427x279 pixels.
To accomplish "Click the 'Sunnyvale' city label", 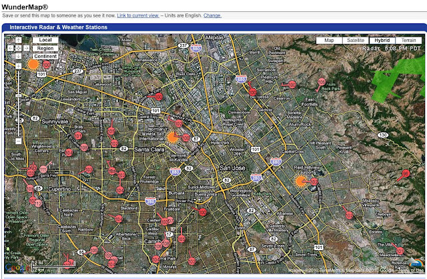I will (x=55, y=121).
